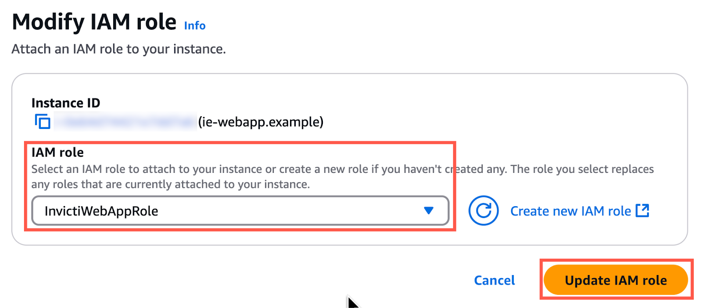Select the InvictiWebAppRole value text
The width and height of the screenshot is (702, 308).
point(101,211)
